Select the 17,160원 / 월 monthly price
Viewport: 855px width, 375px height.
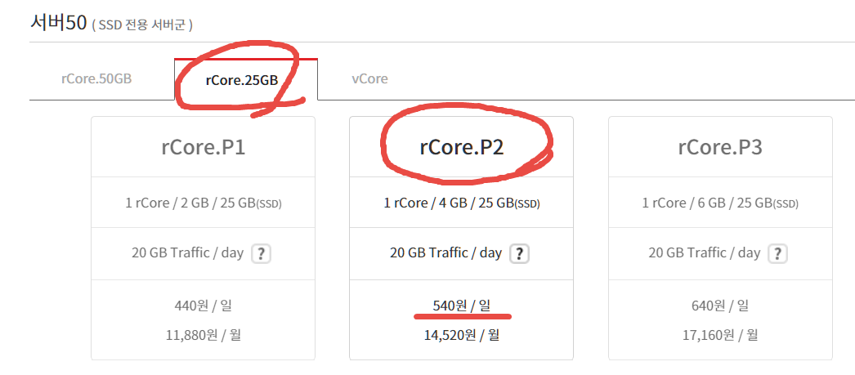pyautogui.click(x=720, y=333)
